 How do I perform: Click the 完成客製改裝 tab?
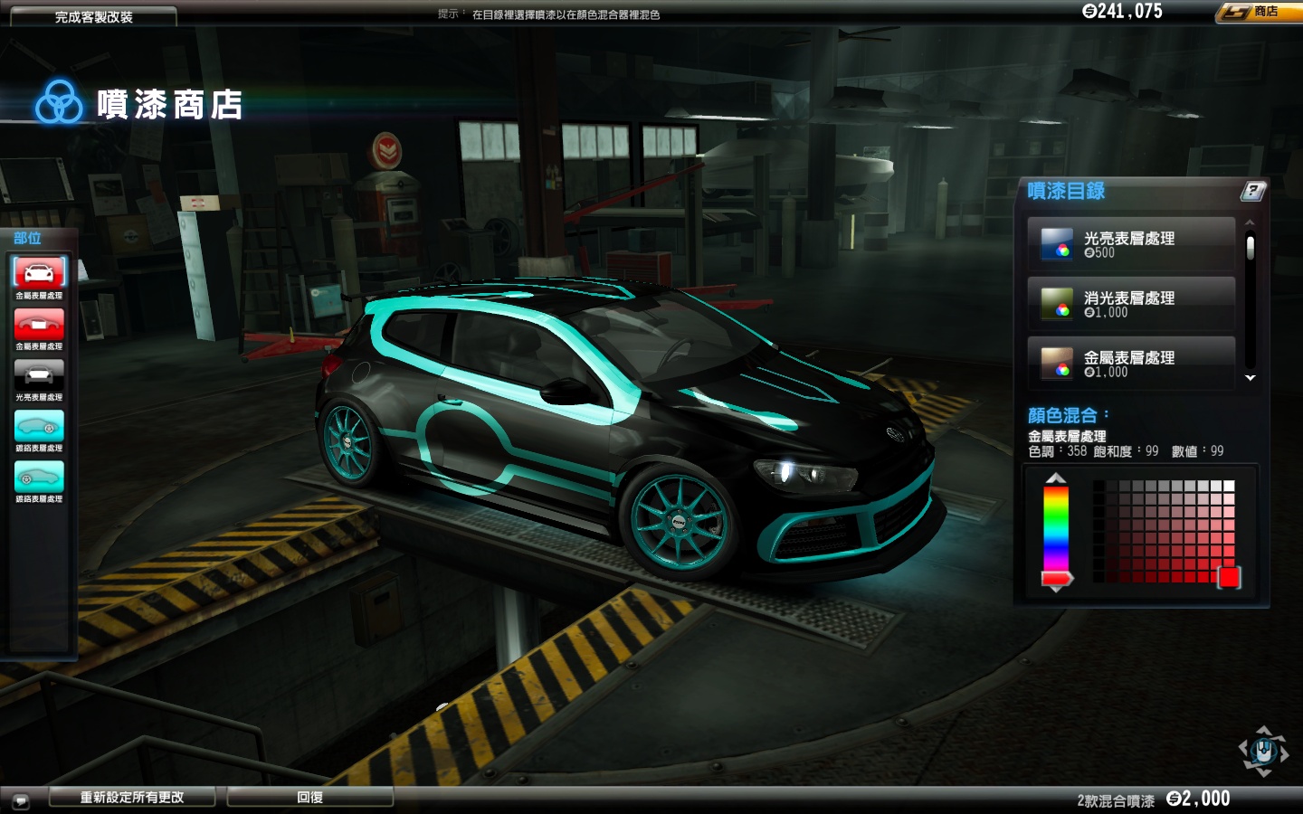(x=93, y=16)
